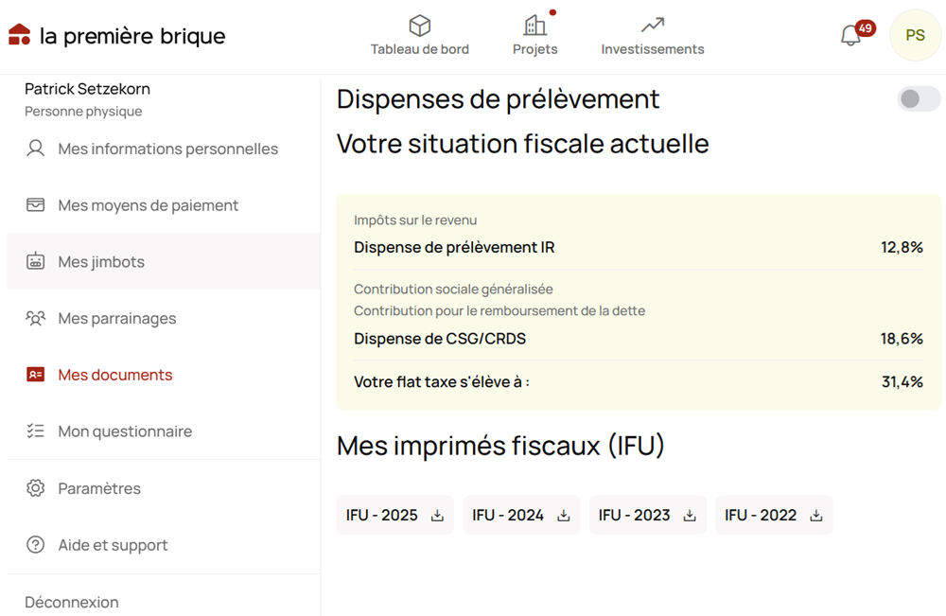946x616 pixels.
Task: Click Votre situation fiscale actuelle heading
Action: [522, 144]
